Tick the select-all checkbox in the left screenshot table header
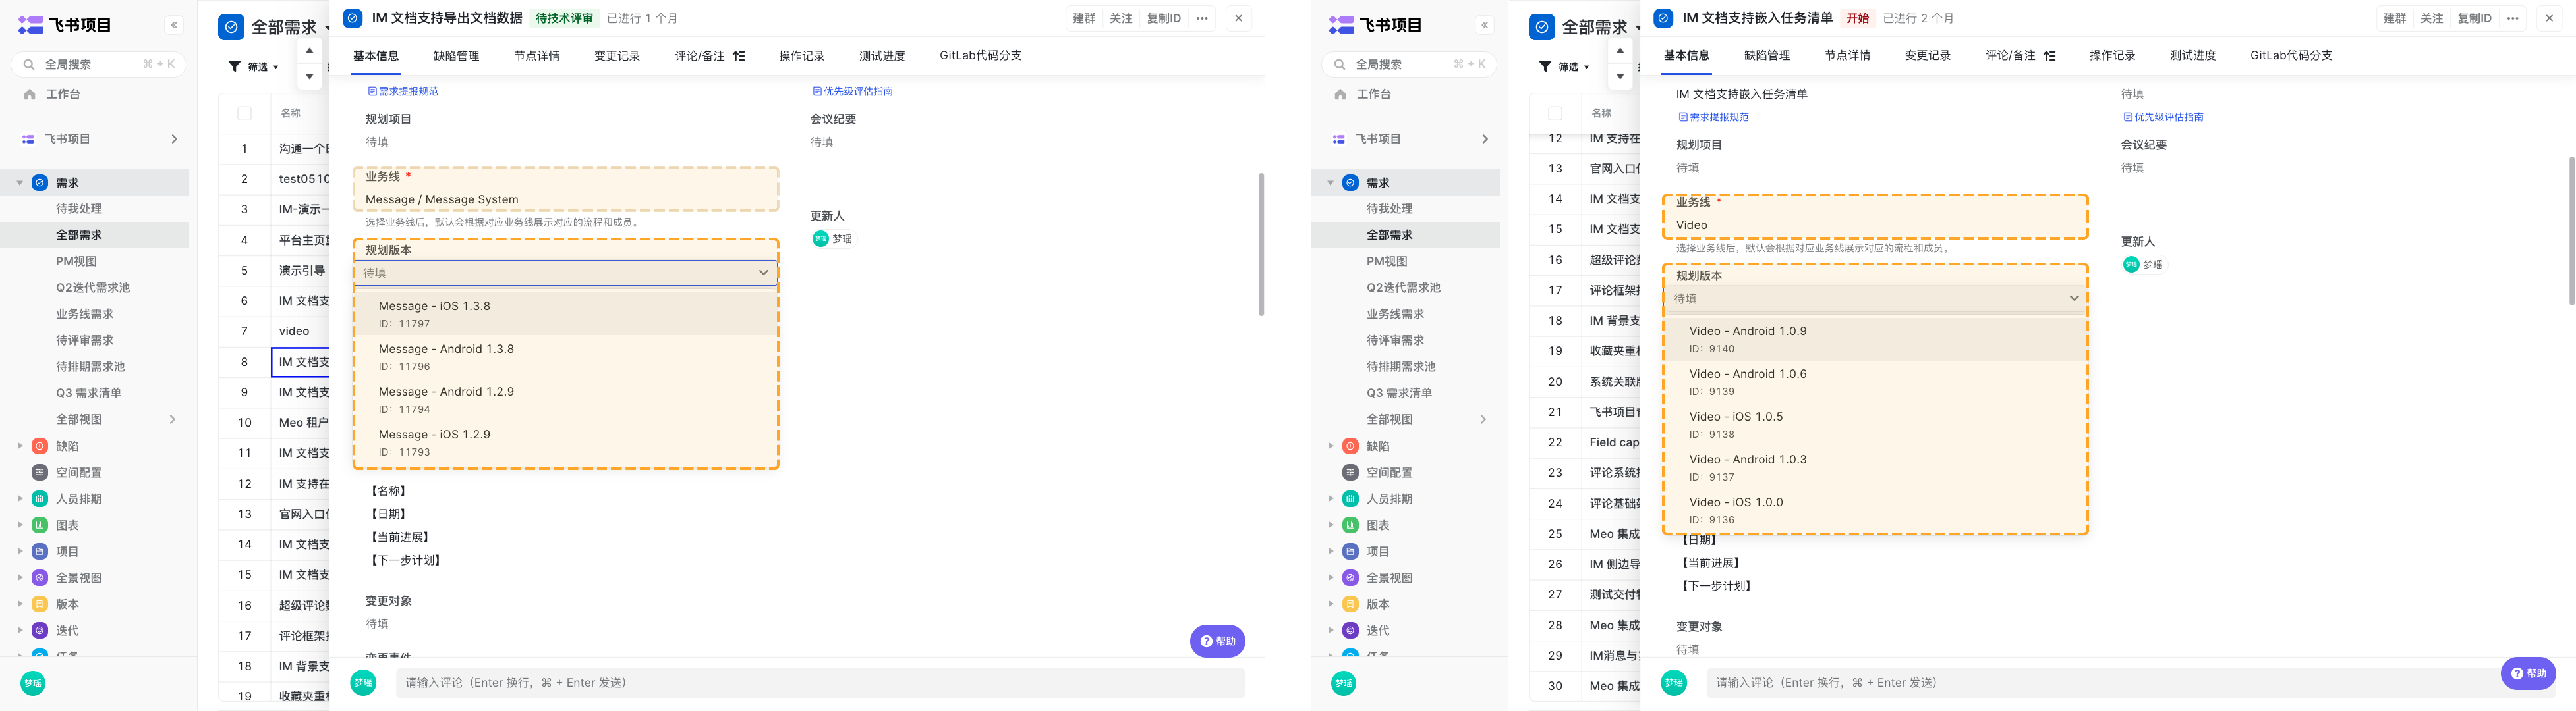The image size is (2576, 711). pos(244,114)
